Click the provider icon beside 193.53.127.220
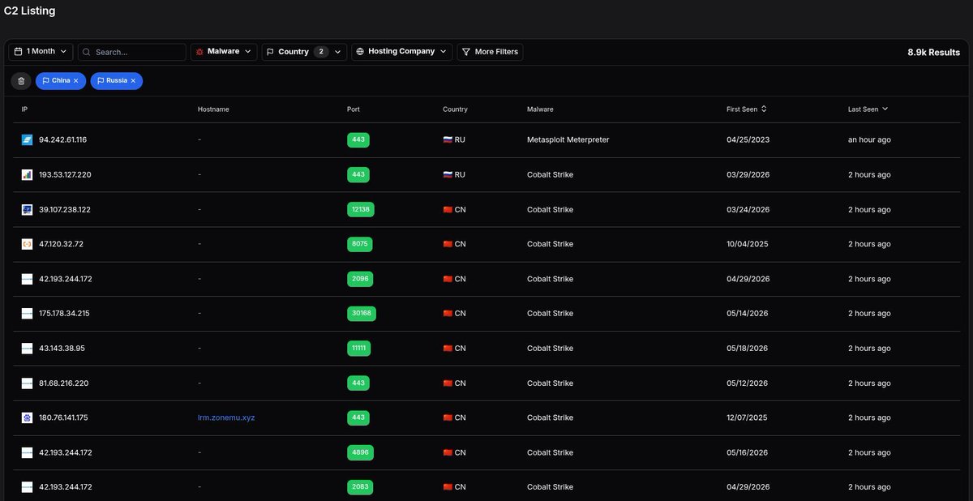973x501 pixels. [x=27, y=174]
